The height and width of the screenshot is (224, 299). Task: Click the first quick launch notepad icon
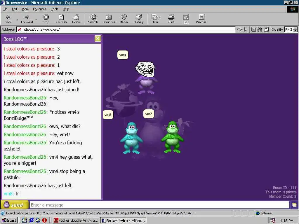click(x=25, y=220)
